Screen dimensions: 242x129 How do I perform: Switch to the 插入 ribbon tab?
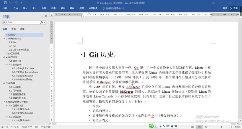tap(25, 8)
